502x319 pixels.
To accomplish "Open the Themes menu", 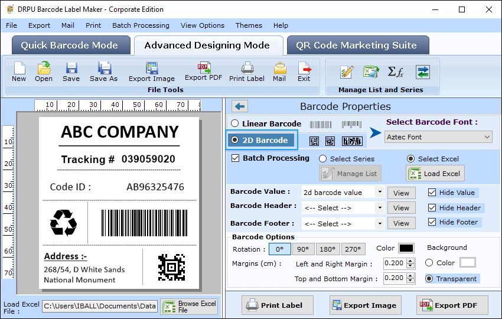I will [249, 25].
